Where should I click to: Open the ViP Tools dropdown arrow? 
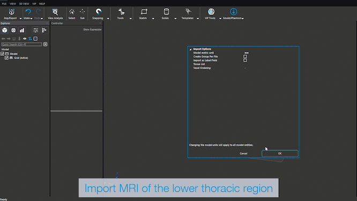220,18
